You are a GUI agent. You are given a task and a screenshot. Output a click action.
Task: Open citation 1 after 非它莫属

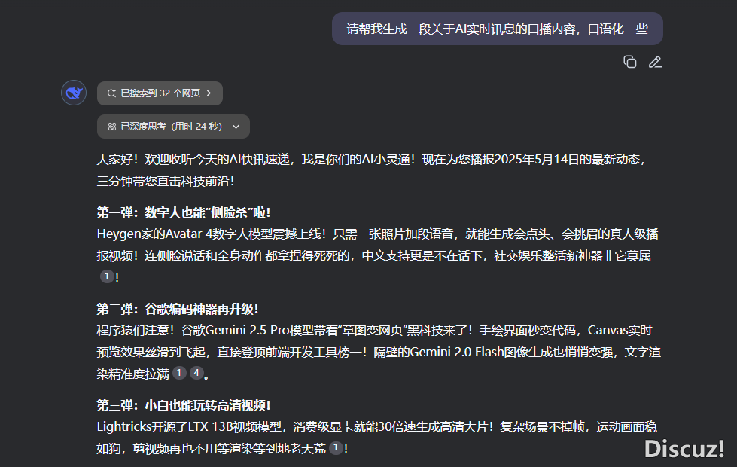107,276
